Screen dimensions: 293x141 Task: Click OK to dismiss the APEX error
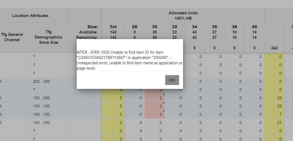172,80
